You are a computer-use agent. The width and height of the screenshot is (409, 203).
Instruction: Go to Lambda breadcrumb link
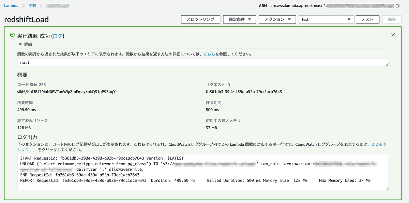coord(12,5)
